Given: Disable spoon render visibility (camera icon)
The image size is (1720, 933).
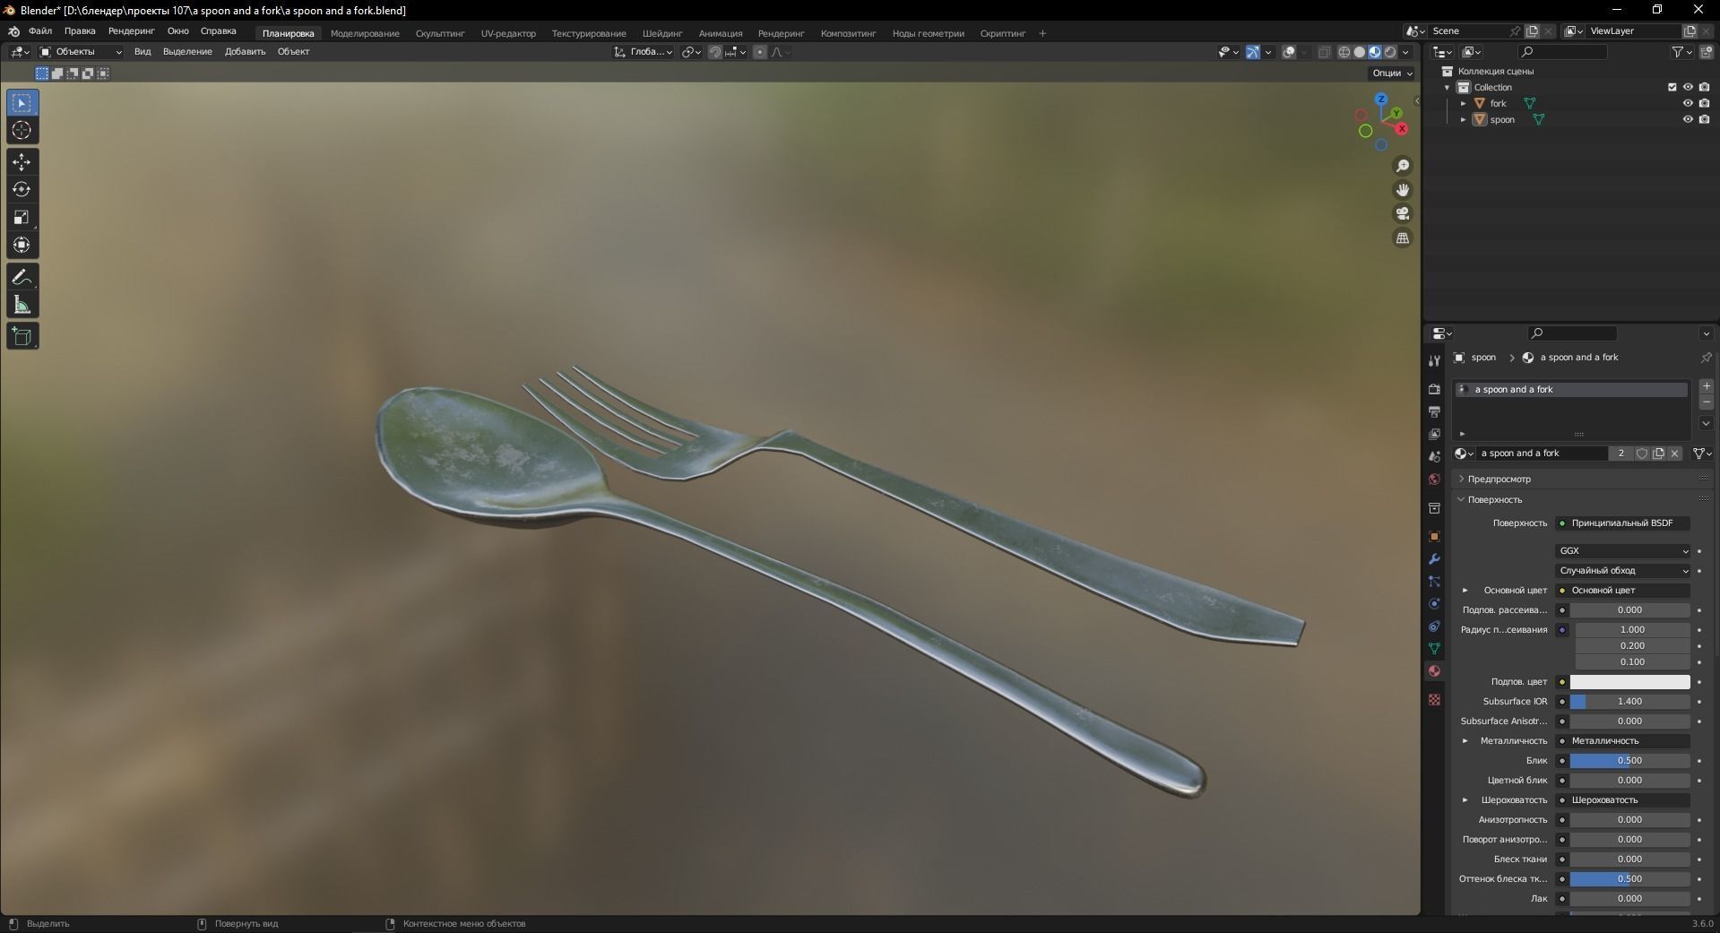Looking at the screenshot, I should (x=1706, y=119).
